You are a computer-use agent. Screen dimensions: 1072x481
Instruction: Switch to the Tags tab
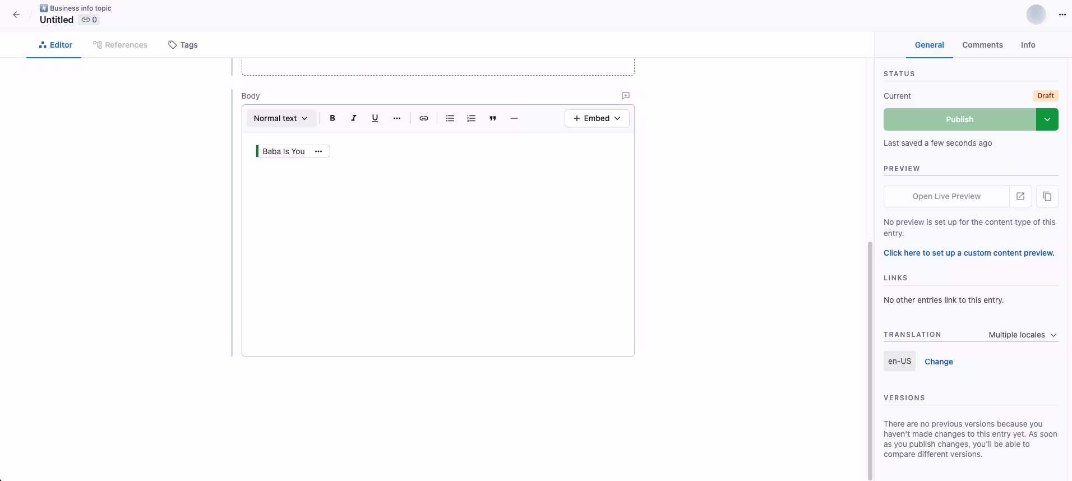coord(183,45)
